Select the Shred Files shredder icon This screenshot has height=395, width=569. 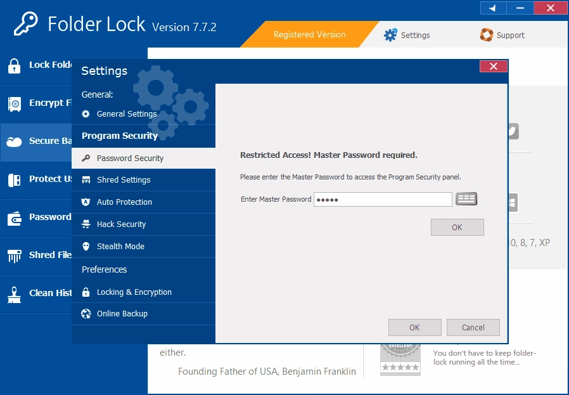coord(15,256)
